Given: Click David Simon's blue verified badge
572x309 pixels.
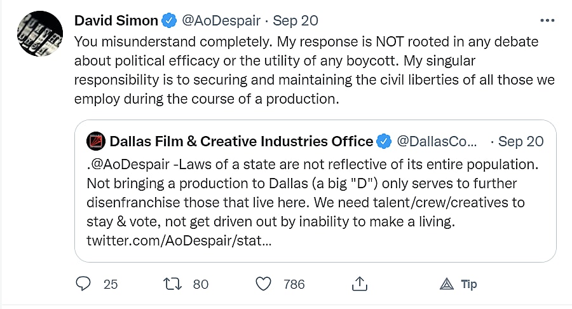Looking at the screenshot, I should coord(169,20).
